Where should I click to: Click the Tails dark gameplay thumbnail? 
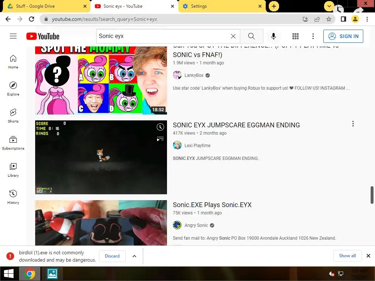click(x=101, y=157)
